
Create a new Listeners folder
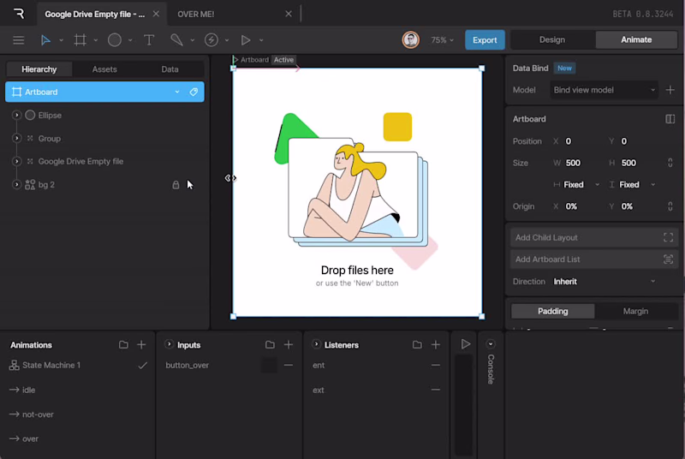[x=417, y=344]
